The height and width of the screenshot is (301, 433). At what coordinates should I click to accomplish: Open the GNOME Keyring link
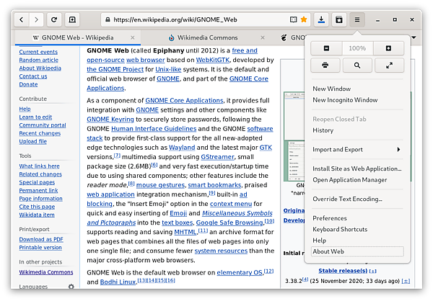110,120
